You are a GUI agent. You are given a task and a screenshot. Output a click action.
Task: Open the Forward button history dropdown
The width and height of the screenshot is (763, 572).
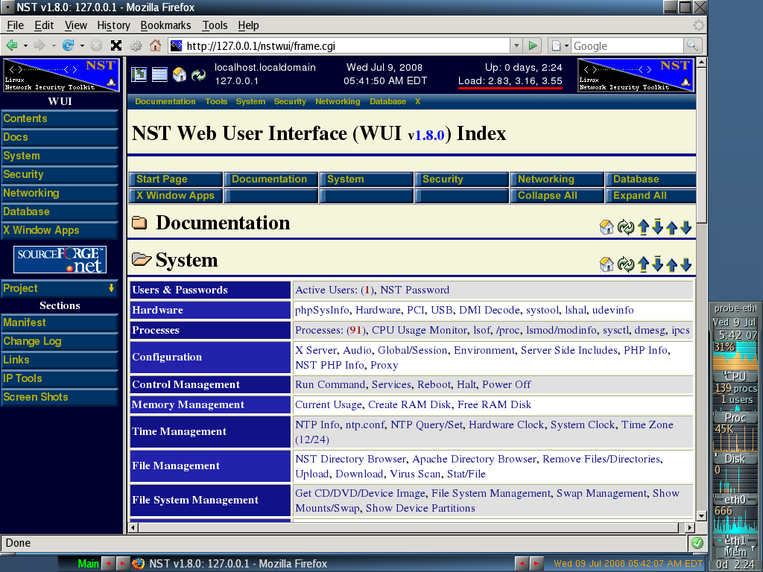(54, 45)
